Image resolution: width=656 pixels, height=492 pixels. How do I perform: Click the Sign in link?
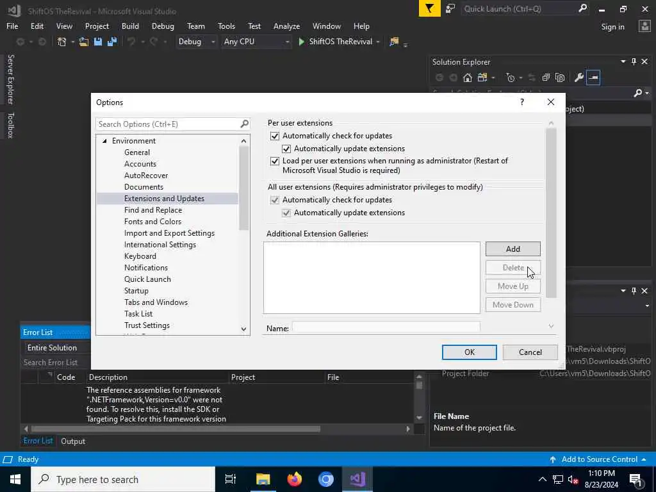[x=612, y=27]
